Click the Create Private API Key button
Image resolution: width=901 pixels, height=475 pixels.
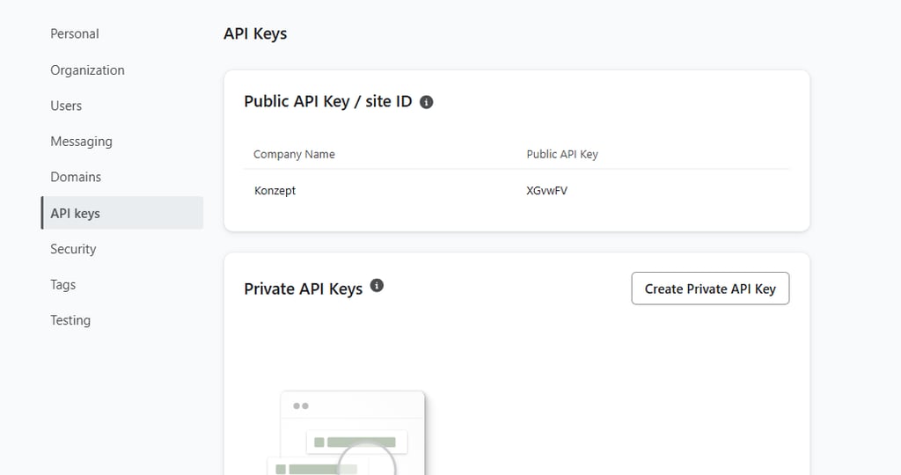point(710,289)
